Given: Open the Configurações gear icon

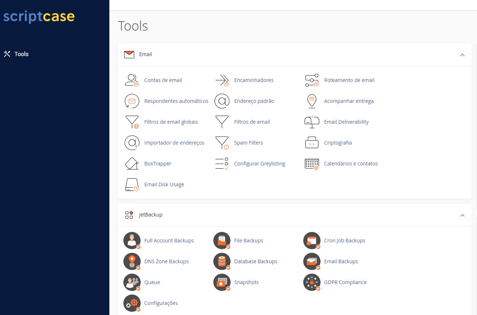Looking at the screenshot, I should click(x=132, y=303).
